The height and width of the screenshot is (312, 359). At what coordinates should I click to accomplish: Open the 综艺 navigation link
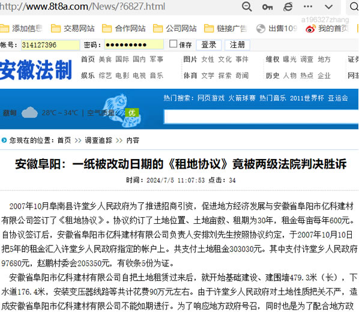[x=105, y=76]
